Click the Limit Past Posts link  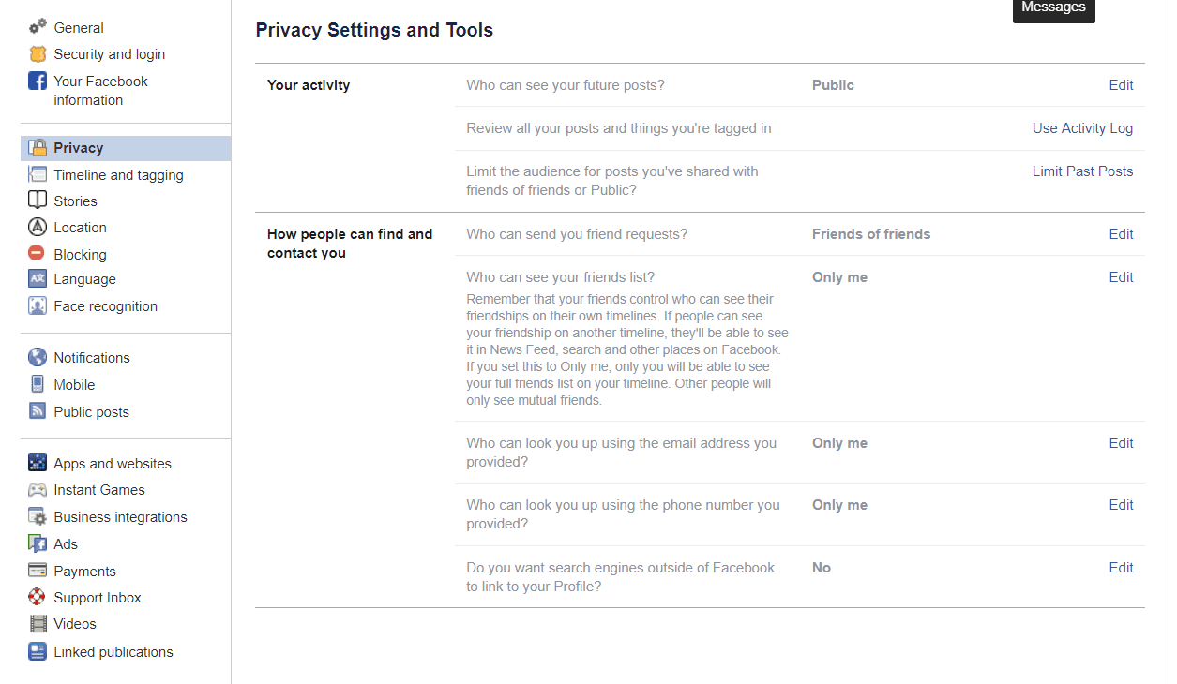pyautogui.click(x=1082, y=171)
